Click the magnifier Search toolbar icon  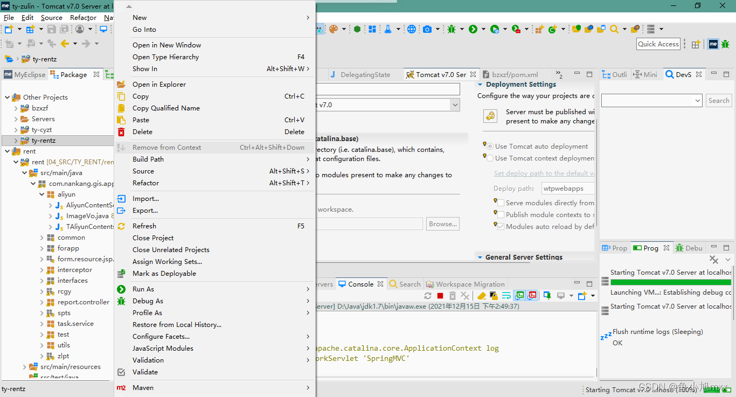(614, 29)
